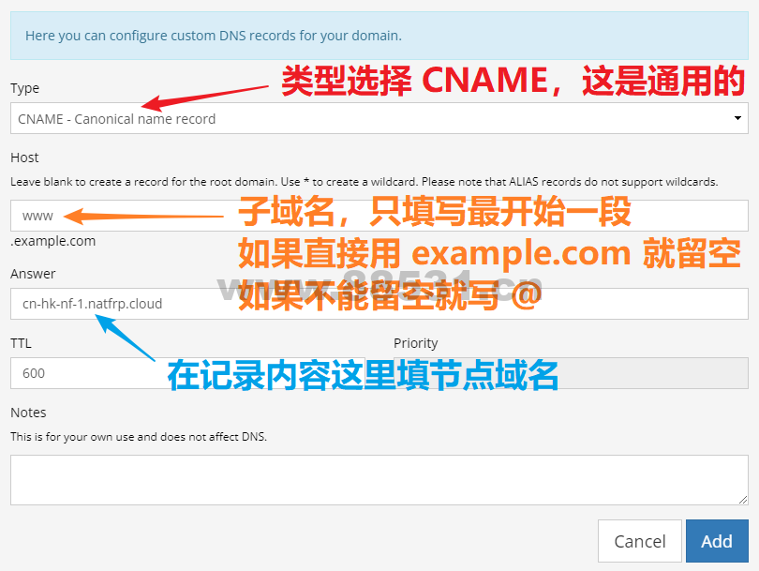Click the Answer field with cn-hk-nf-1.natfrp.cloud
This screenshot has height=571, width=759.
point(379,304)
